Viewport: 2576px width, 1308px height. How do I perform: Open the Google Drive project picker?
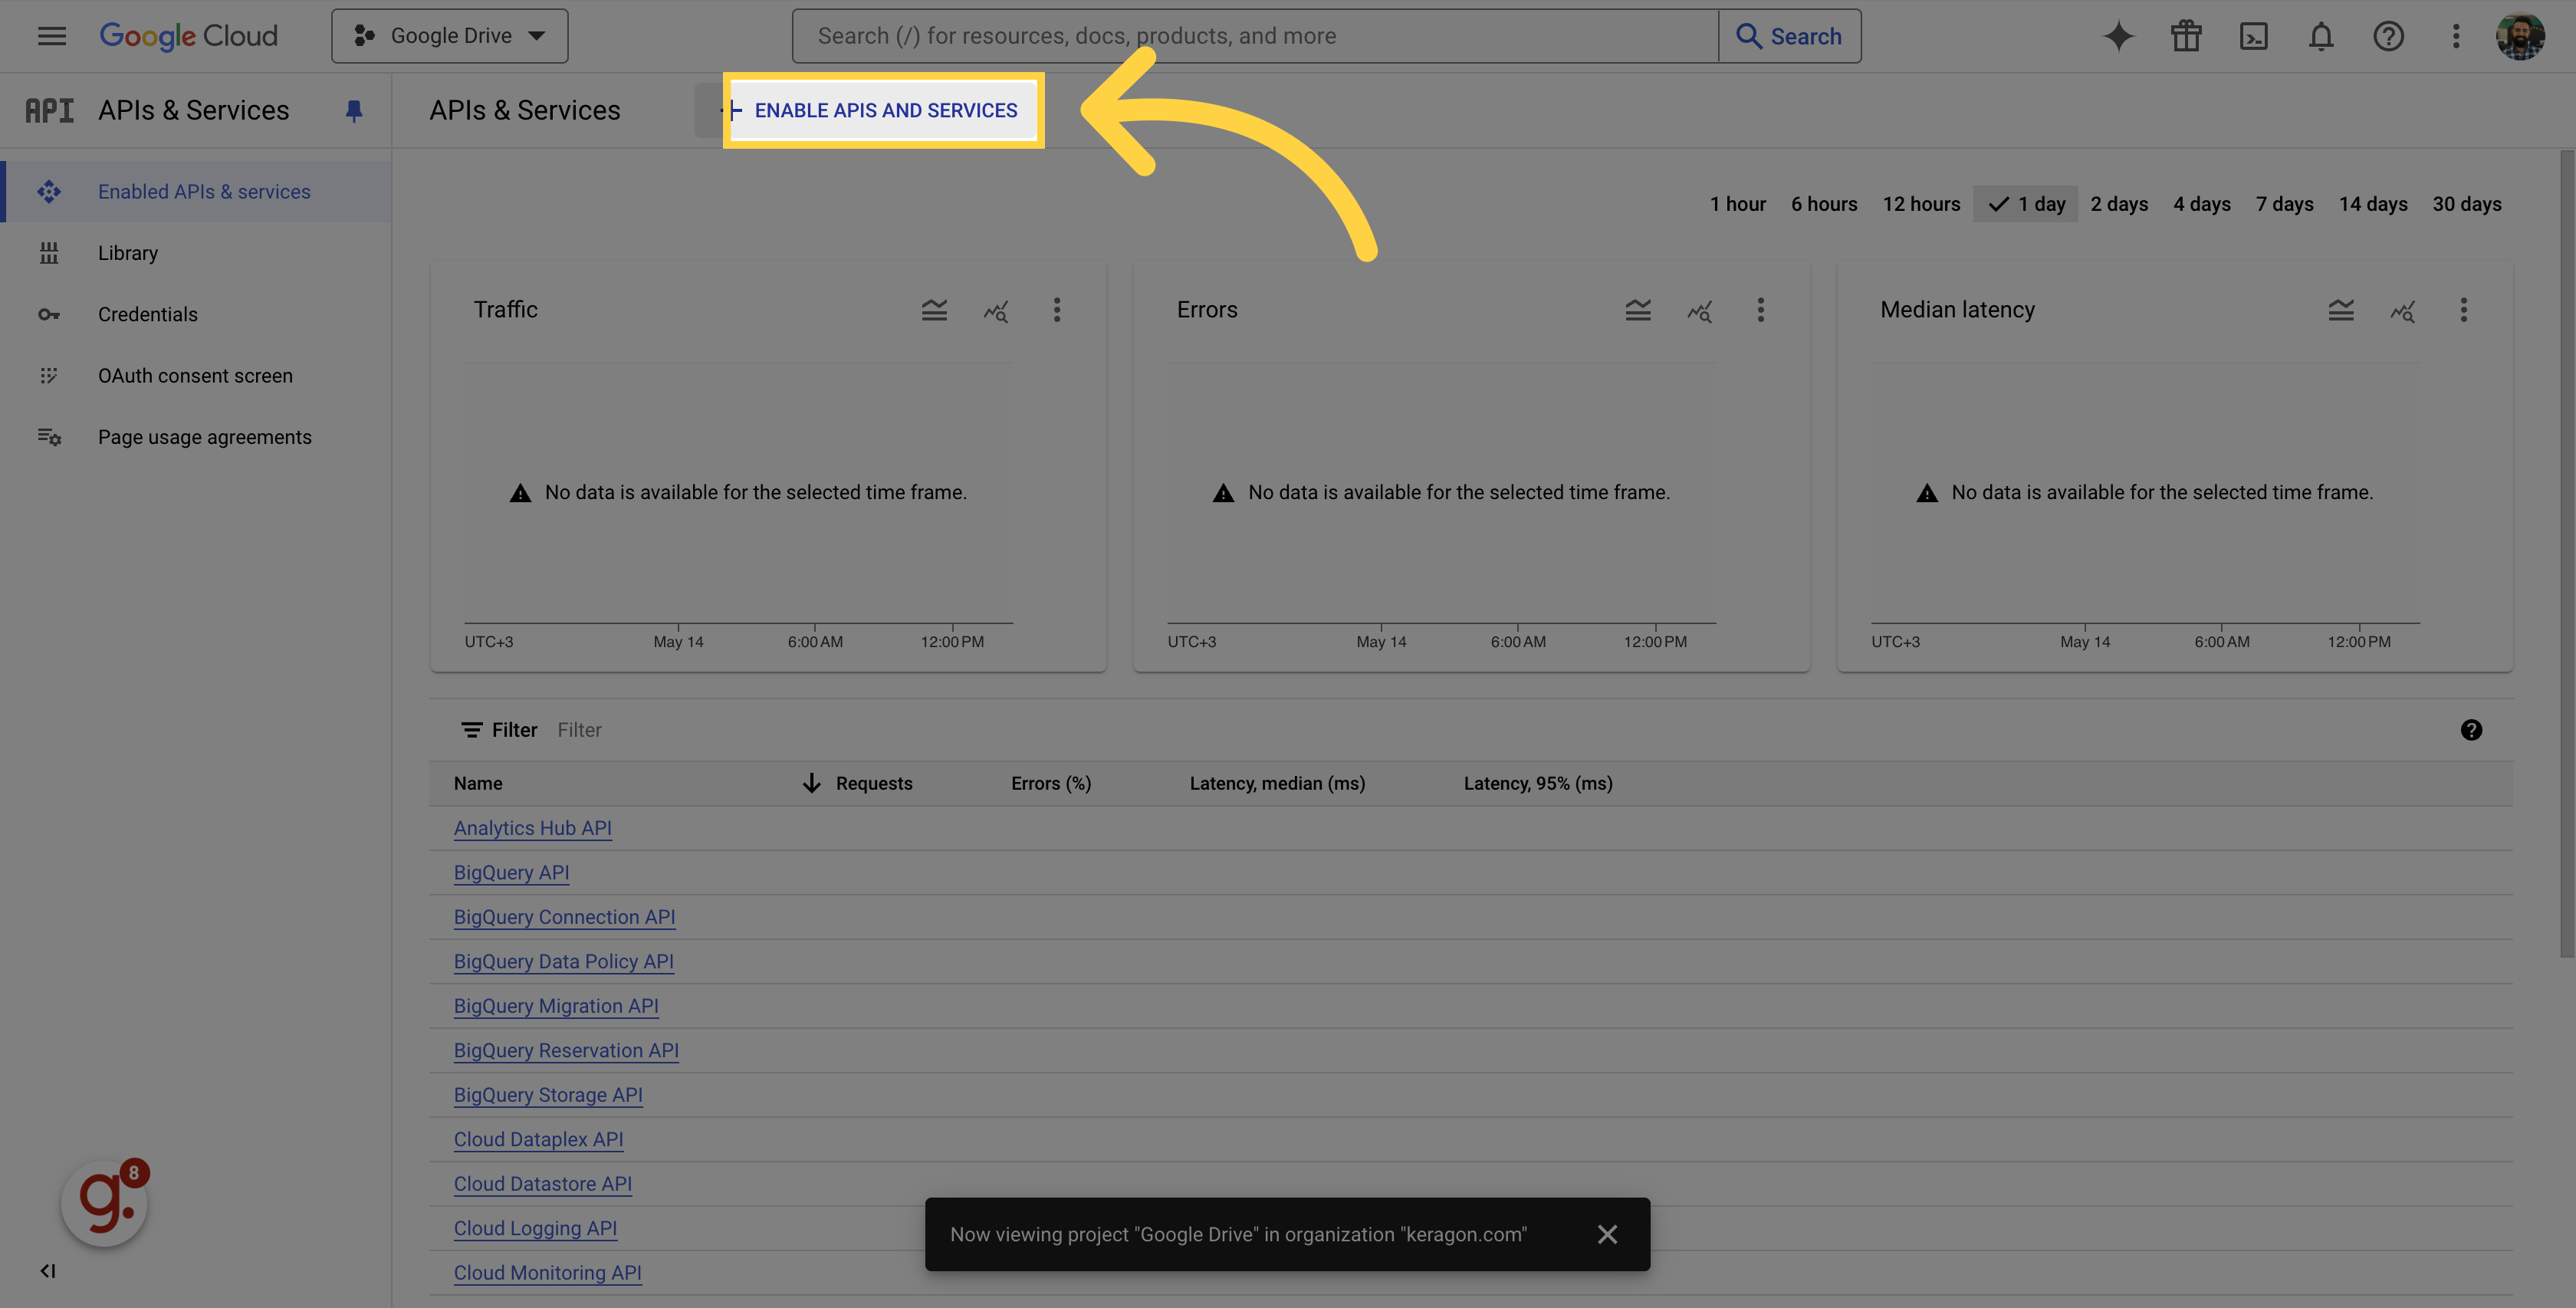tap(449, 35)
